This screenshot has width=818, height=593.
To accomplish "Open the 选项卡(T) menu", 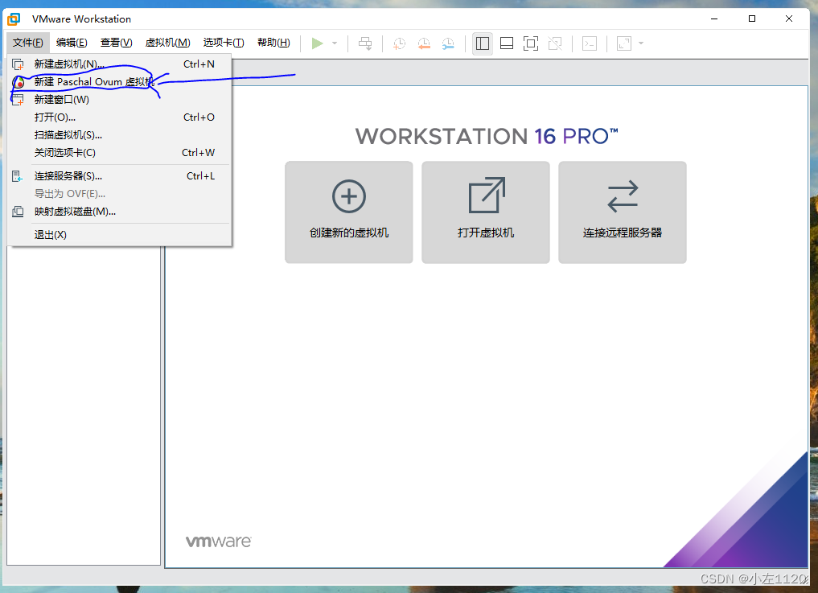I will click(x=224, y=43).
